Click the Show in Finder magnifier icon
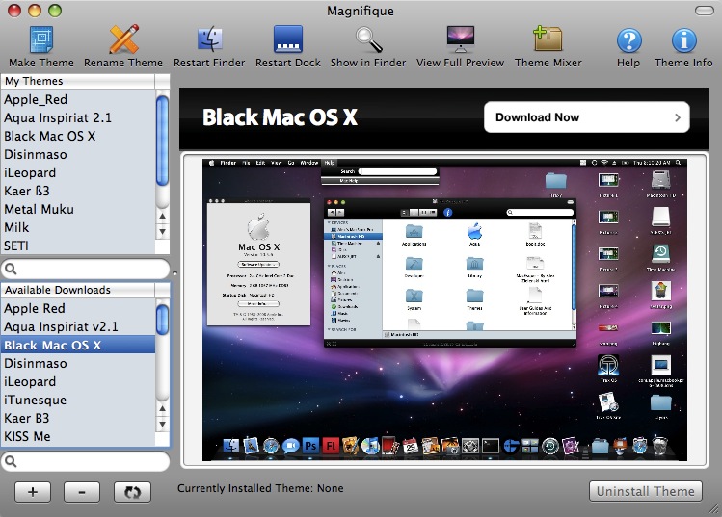Image resolution: width=722 pixels, height=517 pixels. 368,39
